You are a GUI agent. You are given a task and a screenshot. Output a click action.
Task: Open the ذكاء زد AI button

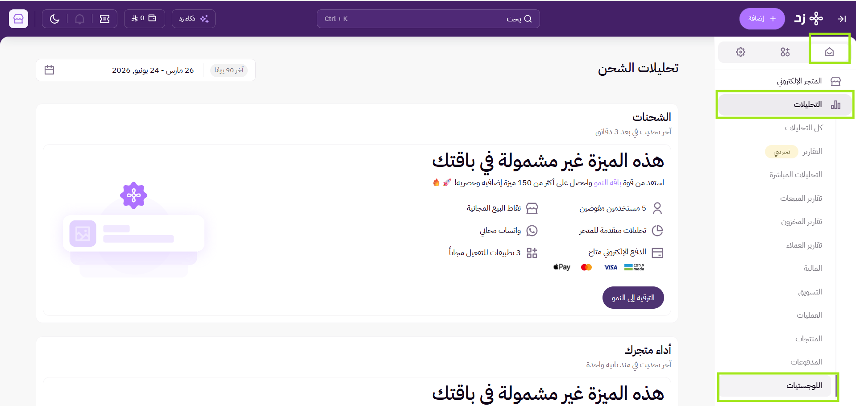194,19
